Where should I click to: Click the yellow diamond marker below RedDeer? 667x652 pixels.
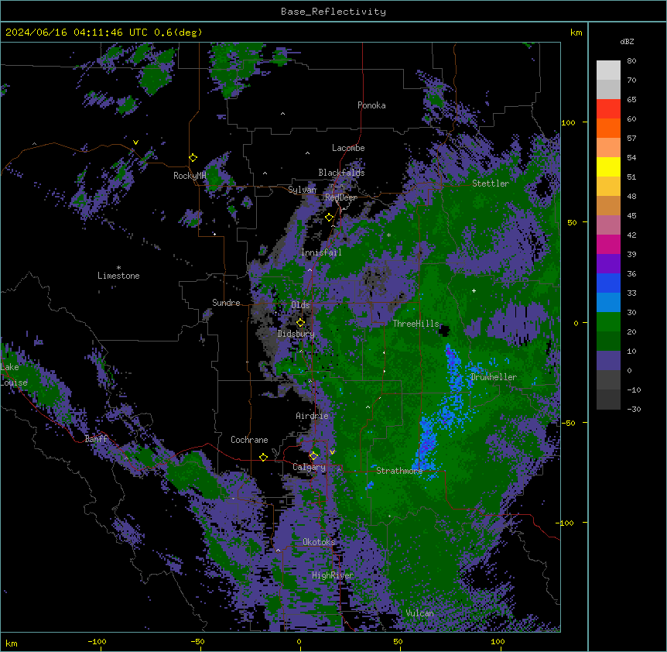point(330,218)
